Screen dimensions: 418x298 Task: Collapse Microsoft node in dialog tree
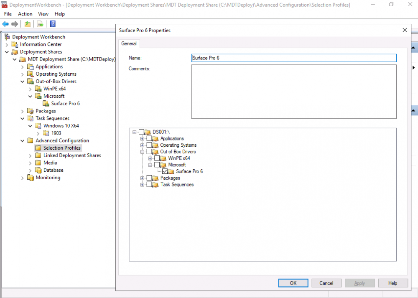point(150,165)
